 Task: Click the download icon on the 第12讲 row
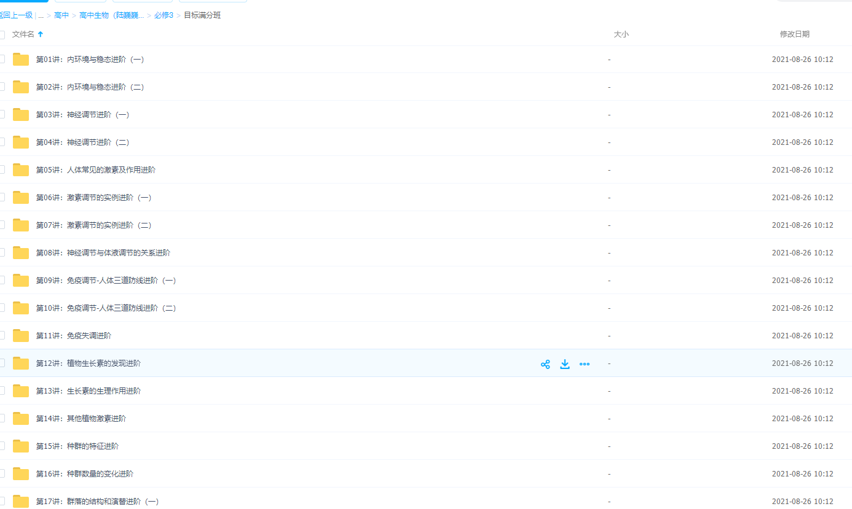click(565, 364)
